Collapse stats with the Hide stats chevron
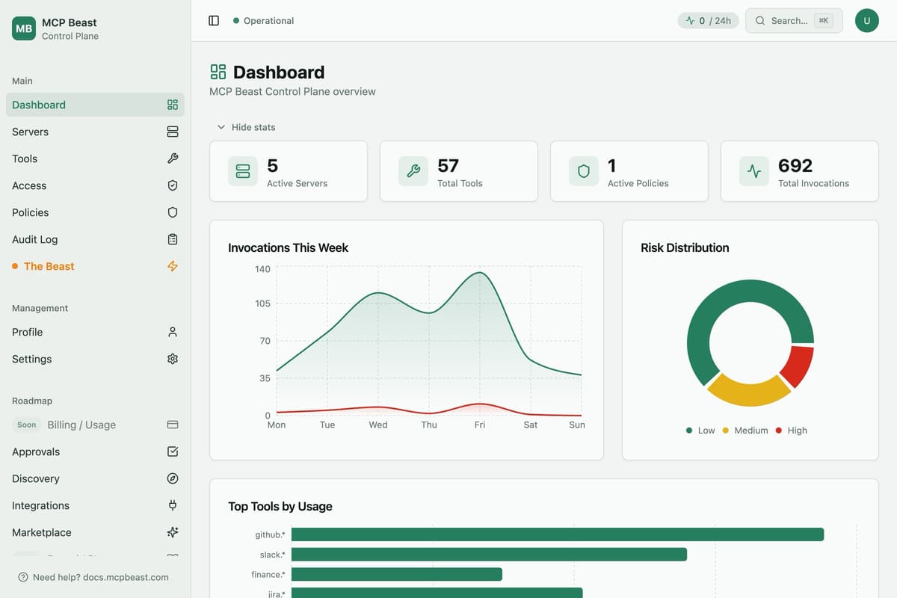The width and height of the screenshot is (897, 598). click(x=221, y=127)
